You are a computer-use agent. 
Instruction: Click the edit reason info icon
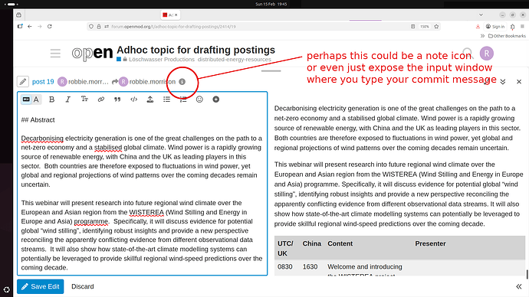tap(182, 81)
